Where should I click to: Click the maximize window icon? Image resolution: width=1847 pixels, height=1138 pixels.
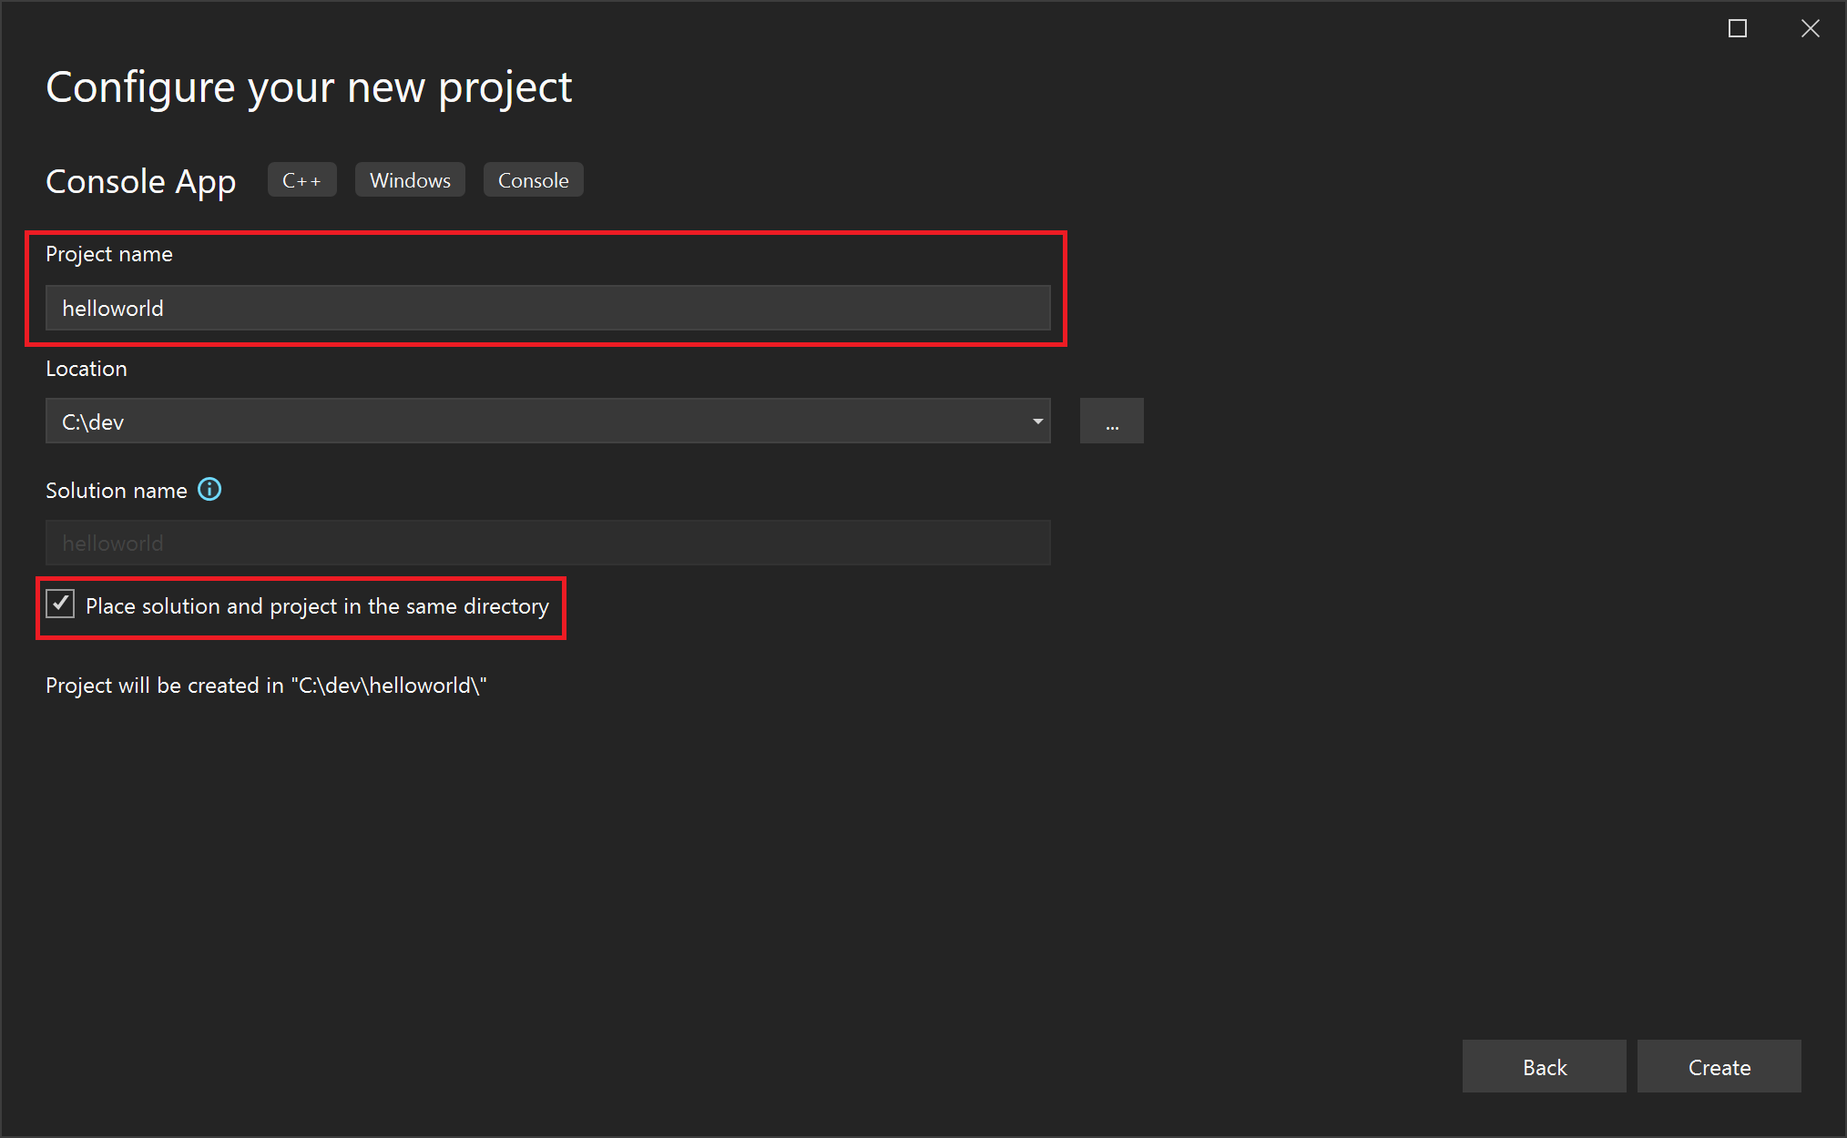pos(1738,23)
